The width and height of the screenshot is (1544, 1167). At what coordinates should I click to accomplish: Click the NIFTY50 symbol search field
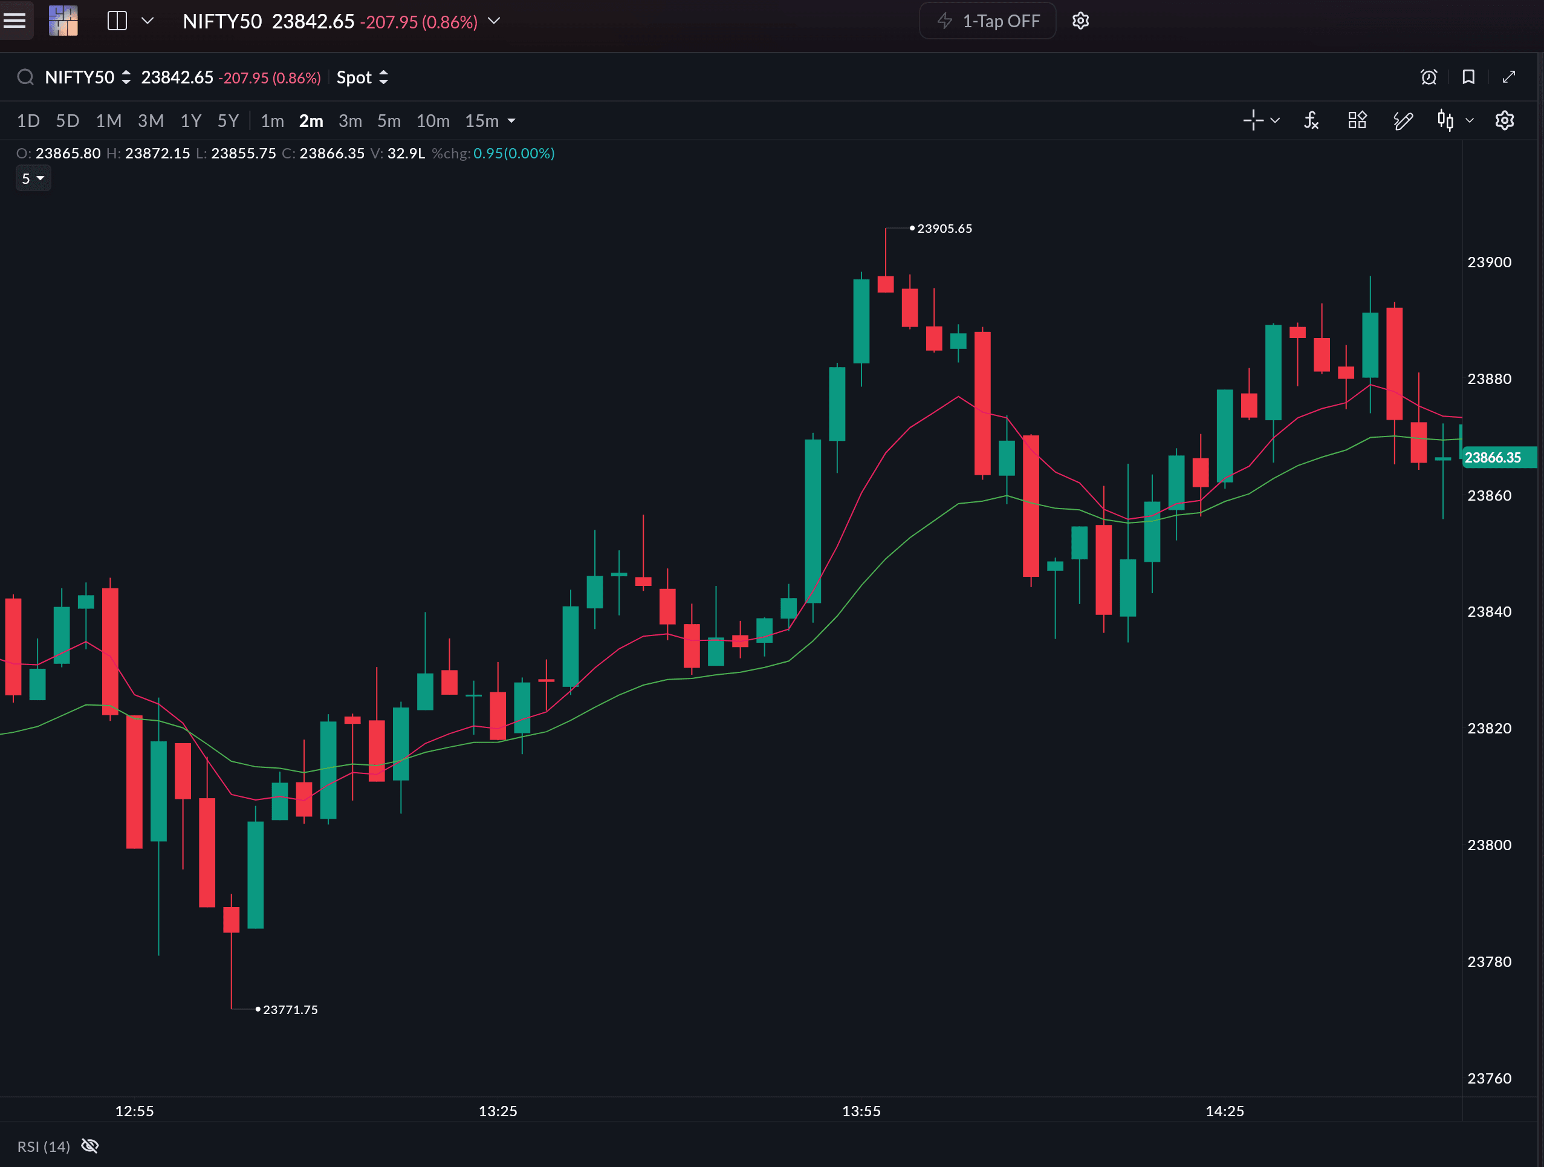coord(79,77)
